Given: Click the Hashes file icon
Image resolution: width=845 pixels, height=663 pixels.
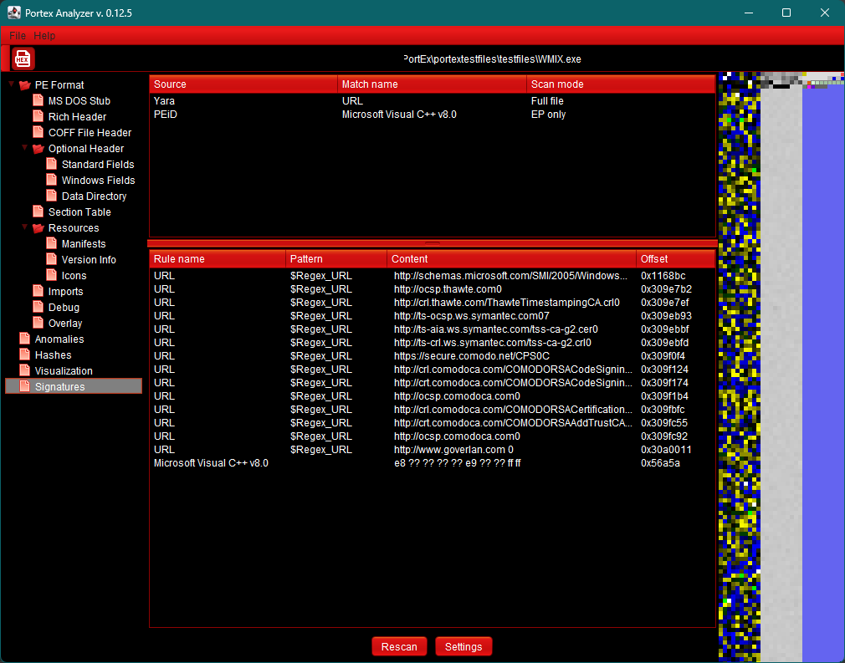Looking at the screenshot, I should [24, 355].
